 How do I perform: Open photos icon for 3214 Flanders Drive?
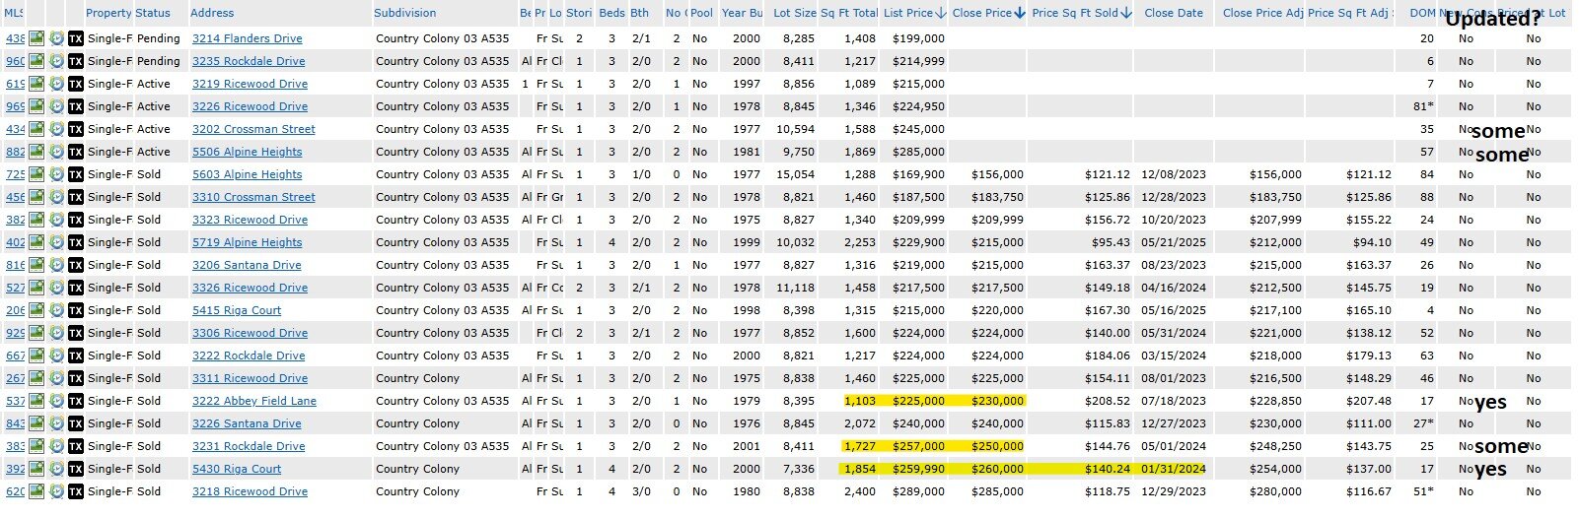pyautogui.click(x=36, y=38)
